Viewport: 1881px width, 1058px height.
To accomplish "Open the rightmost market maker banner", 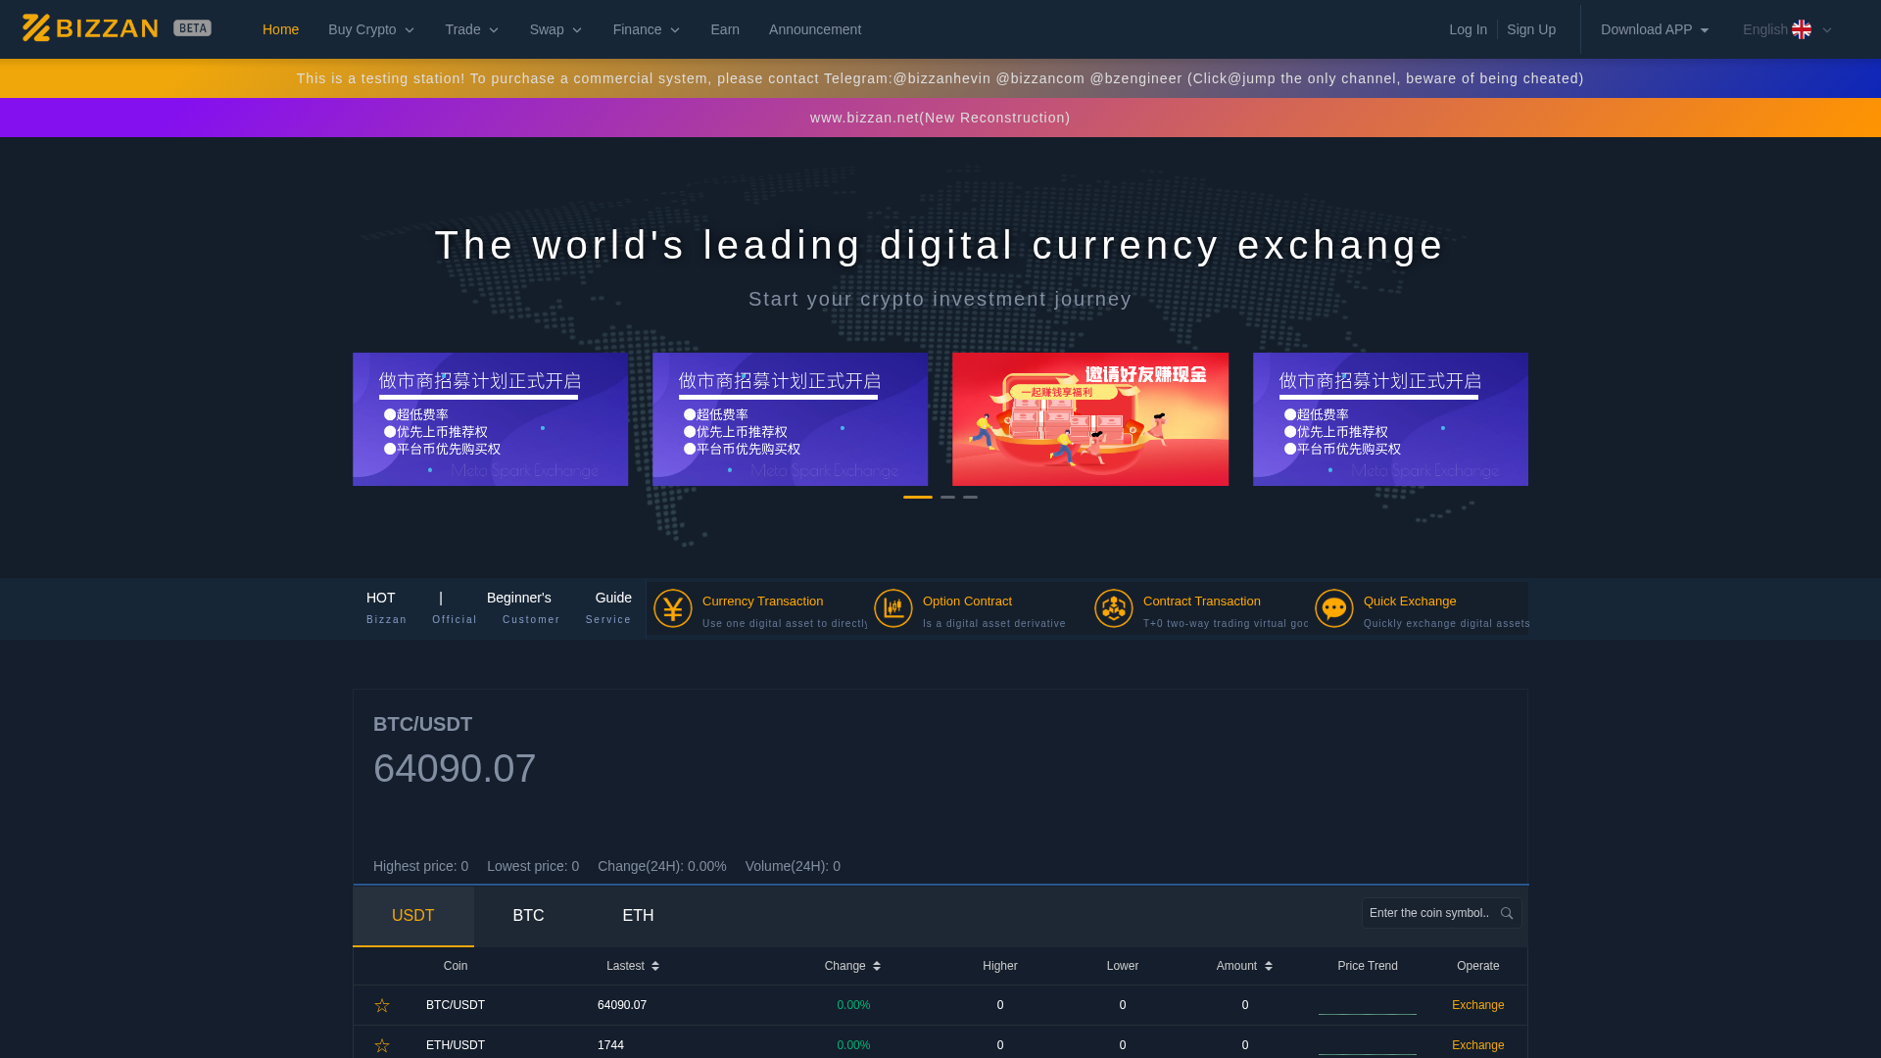I will point(1390,419).
